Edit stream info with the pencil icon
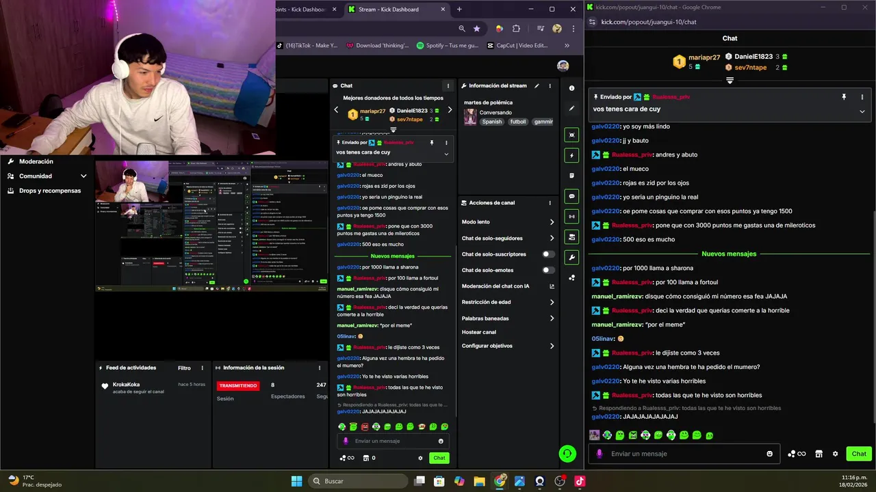The height and width of the screenshot is (492, 876). click(x=537, y=86)
